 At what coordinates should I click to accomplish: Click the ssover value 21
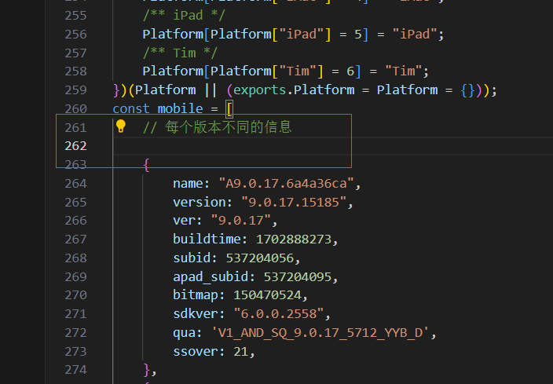click(244, 351)
